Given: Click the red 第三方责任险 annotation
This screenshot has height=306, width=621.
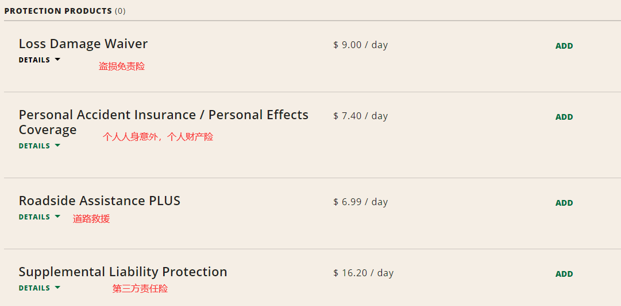Looking at the screenshot, I should point(140,289).
